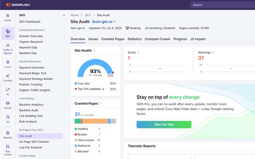Viewport: 255px width, 159px height.
Task: Click the Errors trend chart point
Action: 160,68
